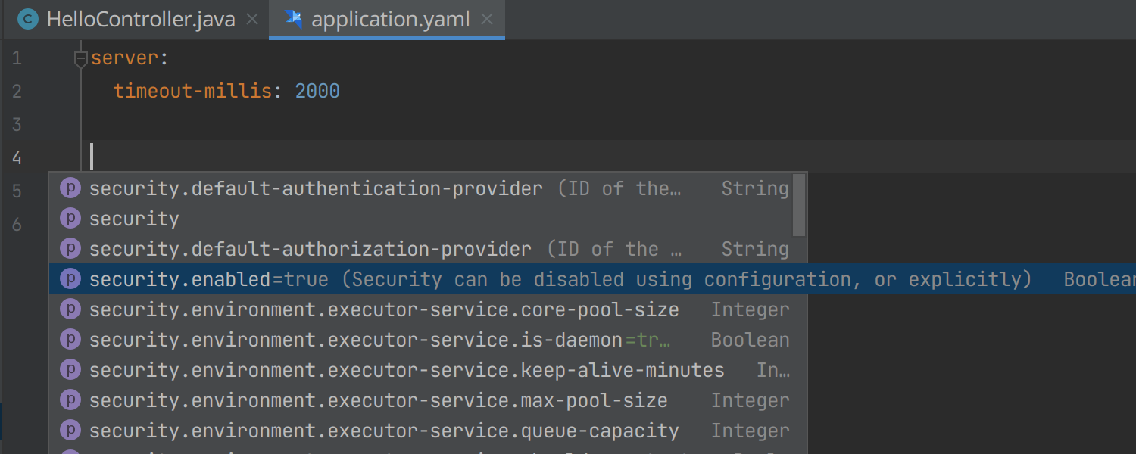Click property icon beside core-pool-size suggestion
Screen dimensions: 1136x454
pos(70,309)
